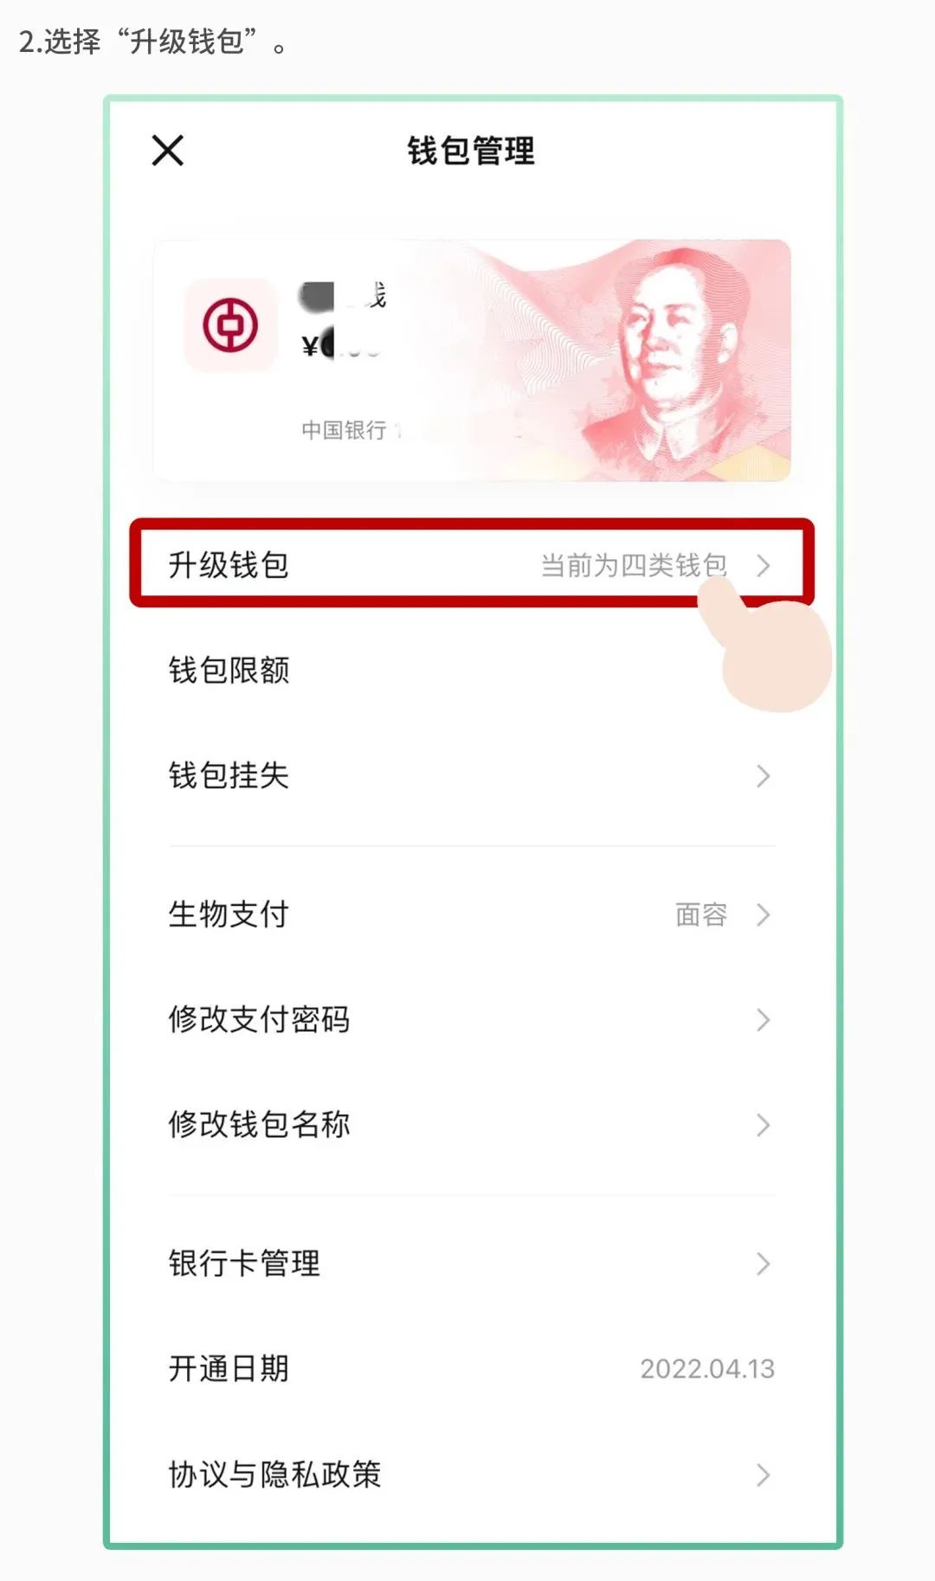This screenshot has height=1581, width=935.
Task: Open 生物支付 settings
Action: [x=472, y=914]
